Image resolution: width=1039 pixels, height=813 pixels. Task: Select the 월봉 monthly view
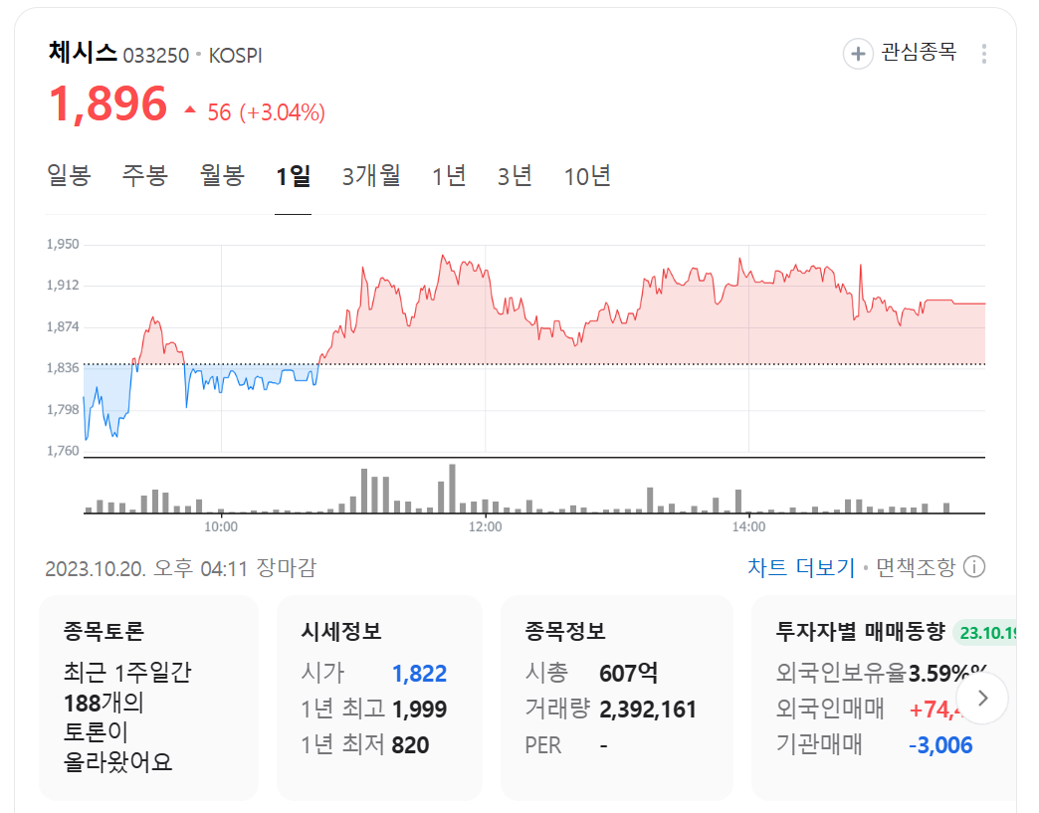[221, 175]
